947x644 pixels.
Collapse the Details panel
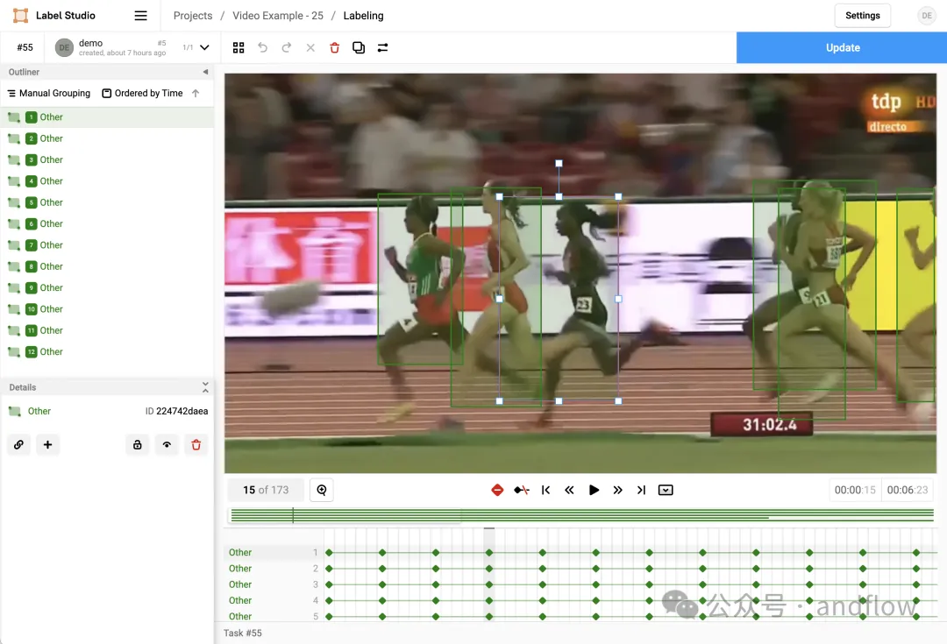point(205,387)
